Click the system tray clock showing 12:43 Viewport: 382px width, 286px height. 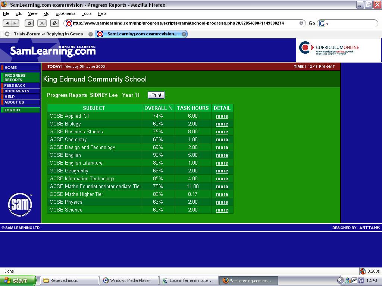(372, 280)
